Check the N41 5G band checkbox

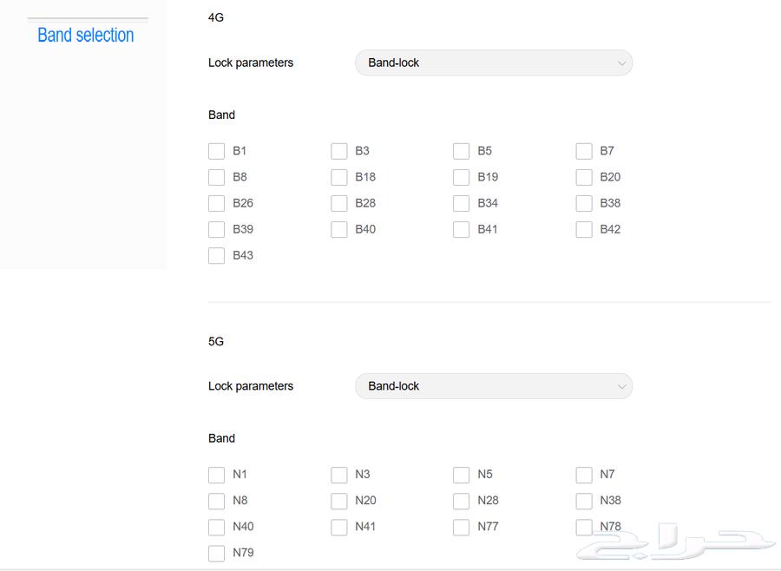click(x=338, y=527)
